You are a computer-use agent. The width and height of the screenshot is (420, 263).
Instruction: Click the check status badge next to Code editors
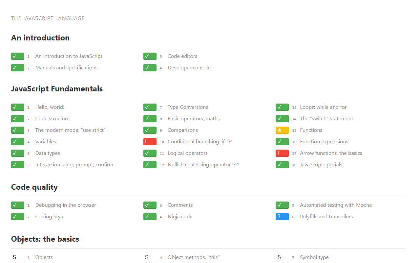pos(150,56)
